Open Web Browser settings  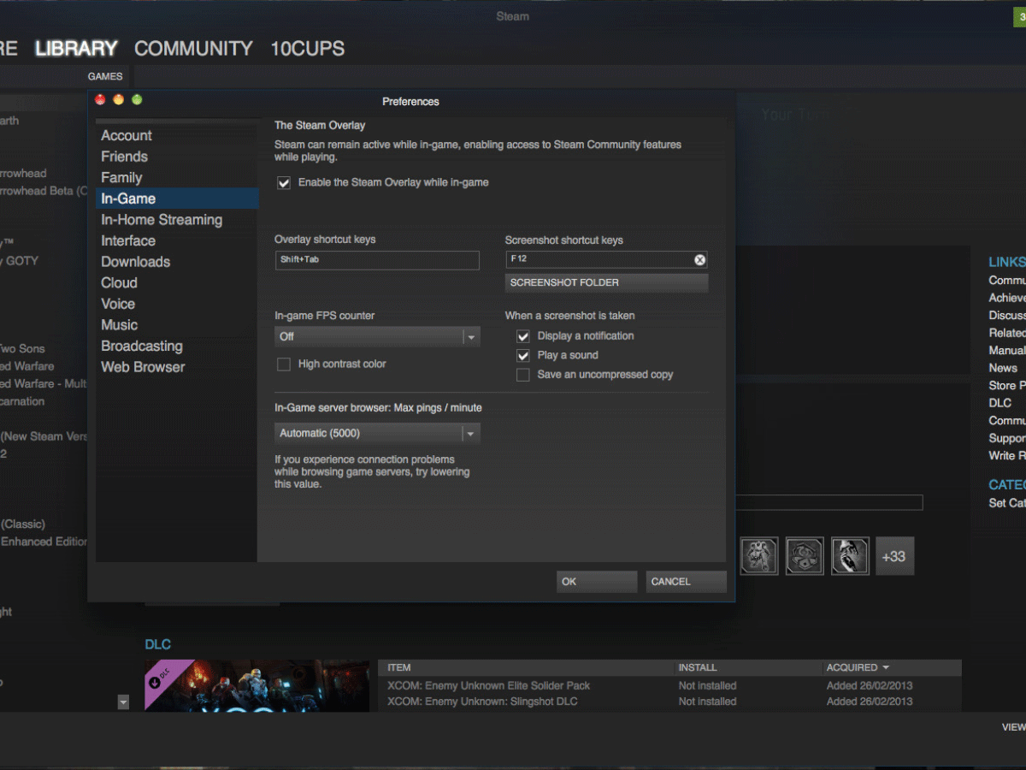143,367
